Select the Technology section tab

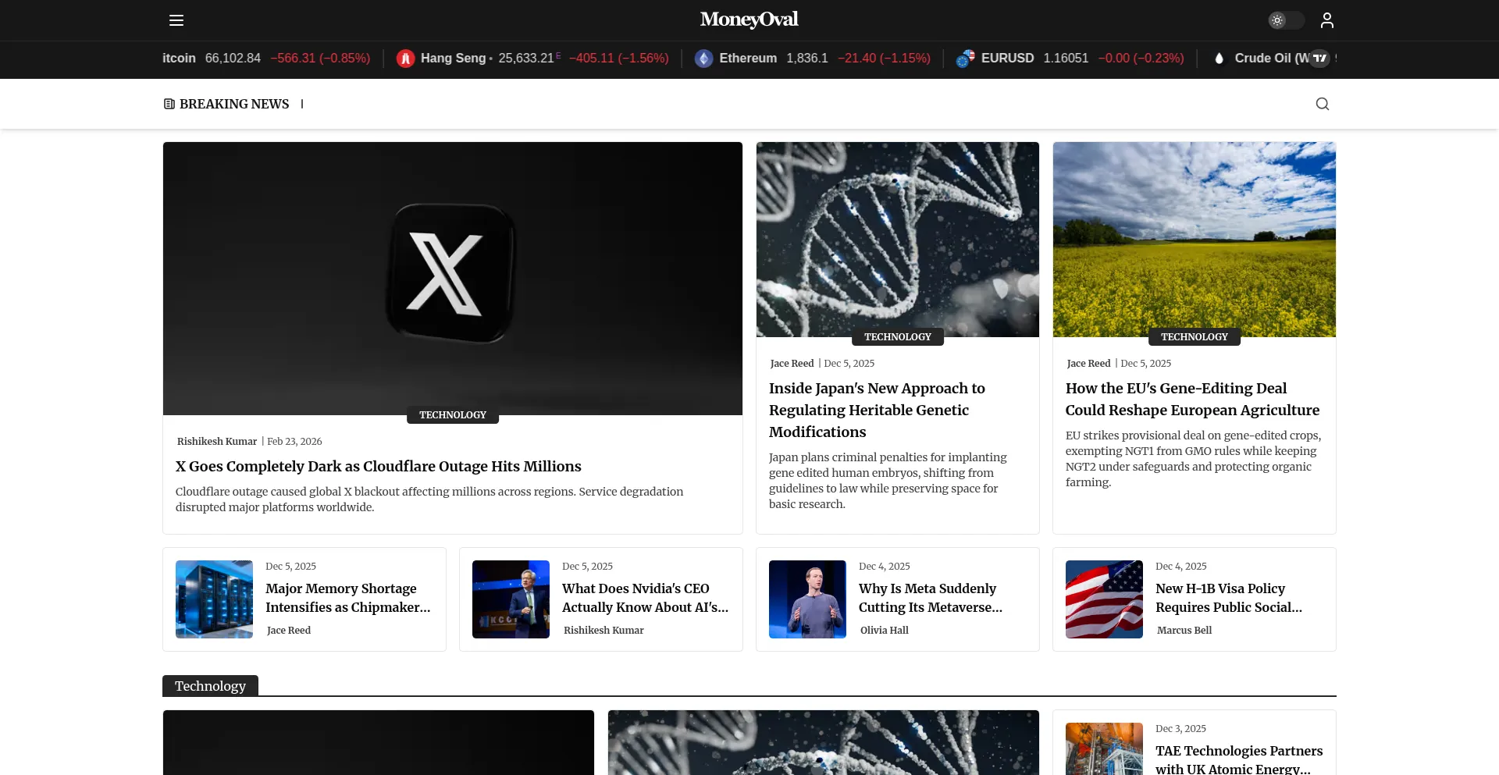(210, 686)
